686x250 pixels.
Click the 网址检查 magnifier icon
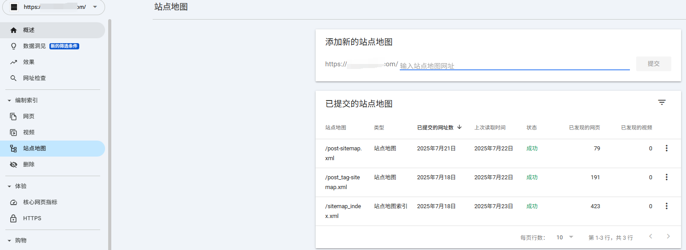click(x=13, y=78)
